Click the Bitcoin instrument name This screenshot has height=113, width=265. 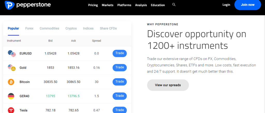pos(25,82)
